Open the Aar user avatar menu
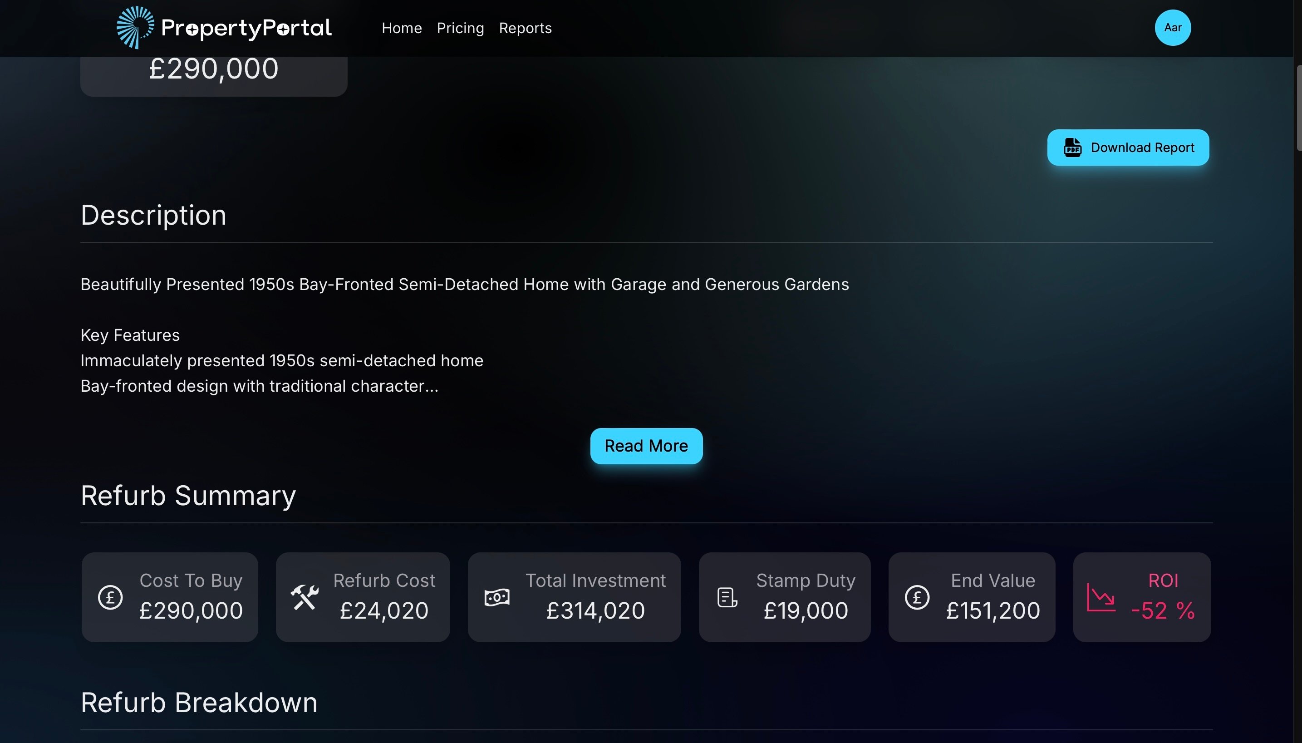This screenshot has height=743, width=1302. click(1172, 28)
